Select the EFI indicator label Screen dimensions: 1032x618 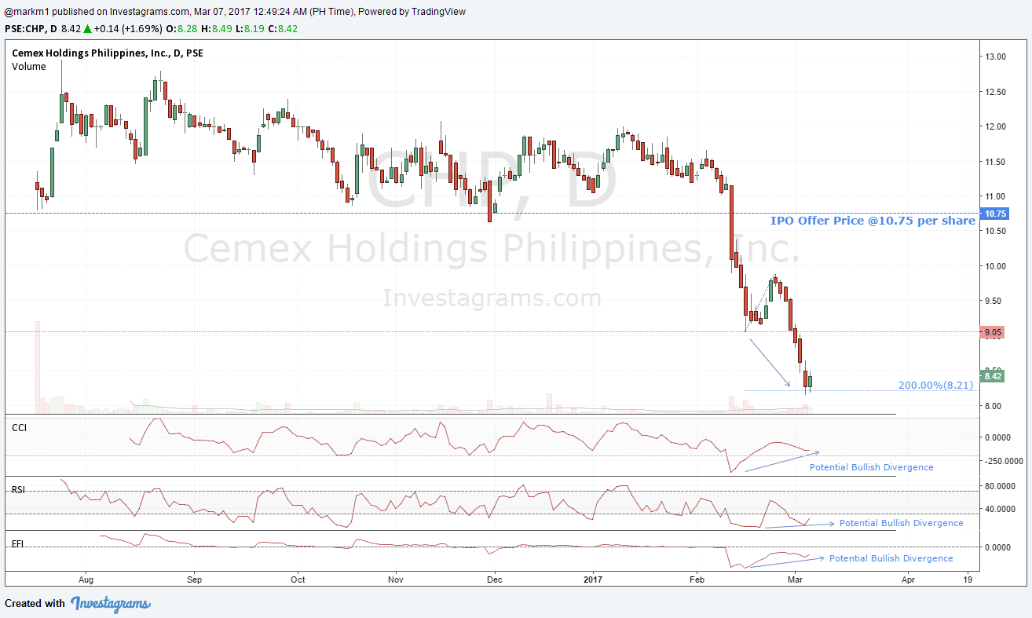point(17,543)
